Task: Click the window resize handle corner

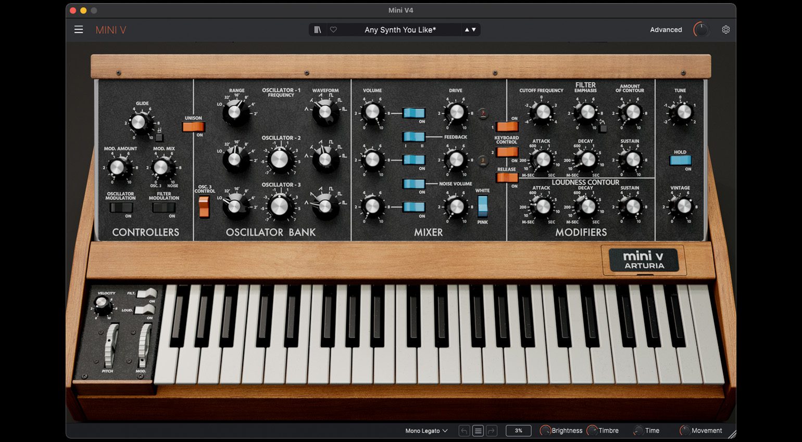Action: [x=732, y=434]
